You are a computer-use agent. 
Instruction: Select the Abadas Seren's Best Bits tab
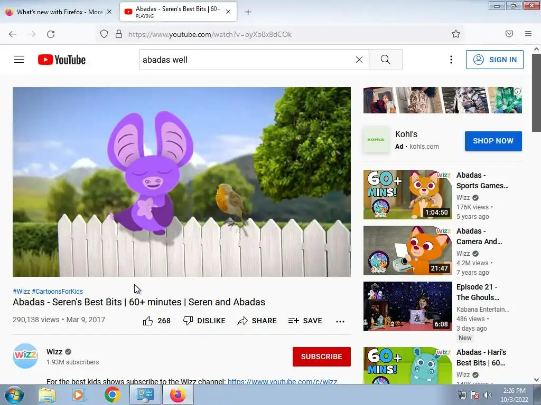pos(178,12)
